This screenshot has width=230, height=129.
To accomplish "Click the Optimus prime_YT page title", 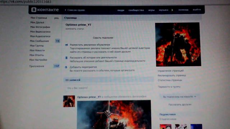I will 78,25.
